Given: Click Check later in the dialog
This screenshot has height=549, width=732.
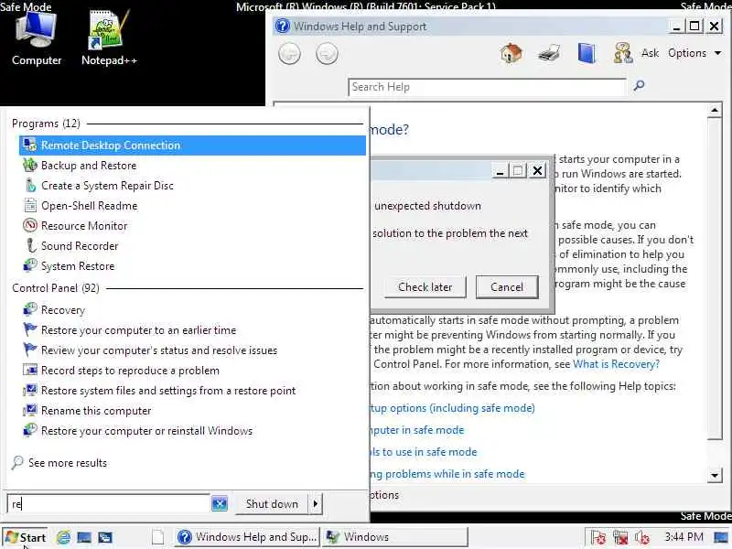Looking at the screenshot, I should click(x=425, y=286).
